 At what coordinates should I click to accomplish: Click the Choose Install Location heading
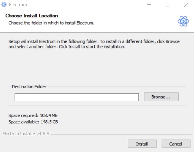[x=32, y=16]
